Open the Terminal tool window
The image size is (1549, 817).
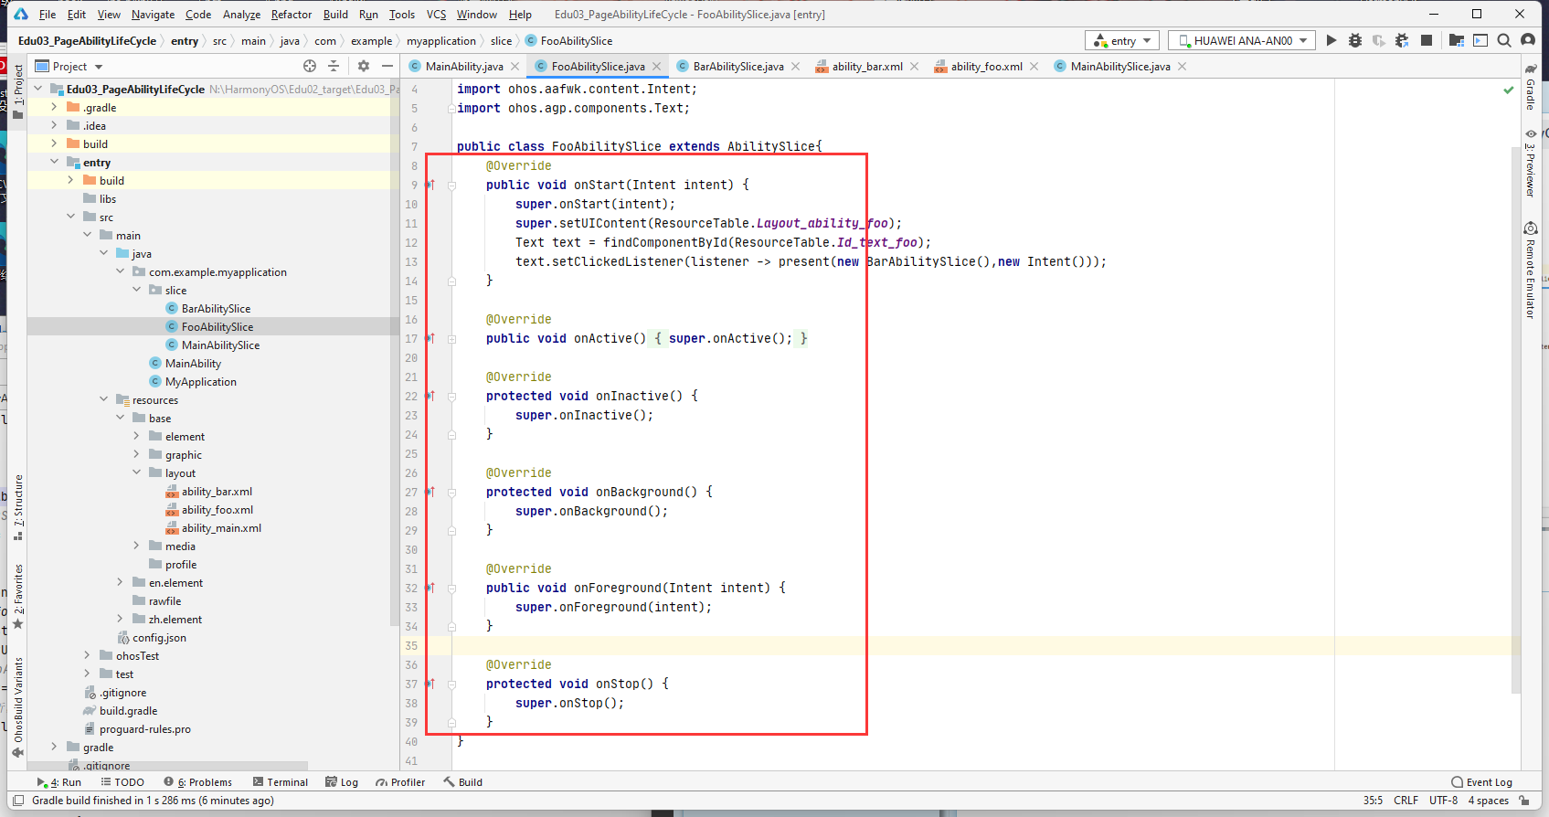pyautogui.click(x=281, y=782)
